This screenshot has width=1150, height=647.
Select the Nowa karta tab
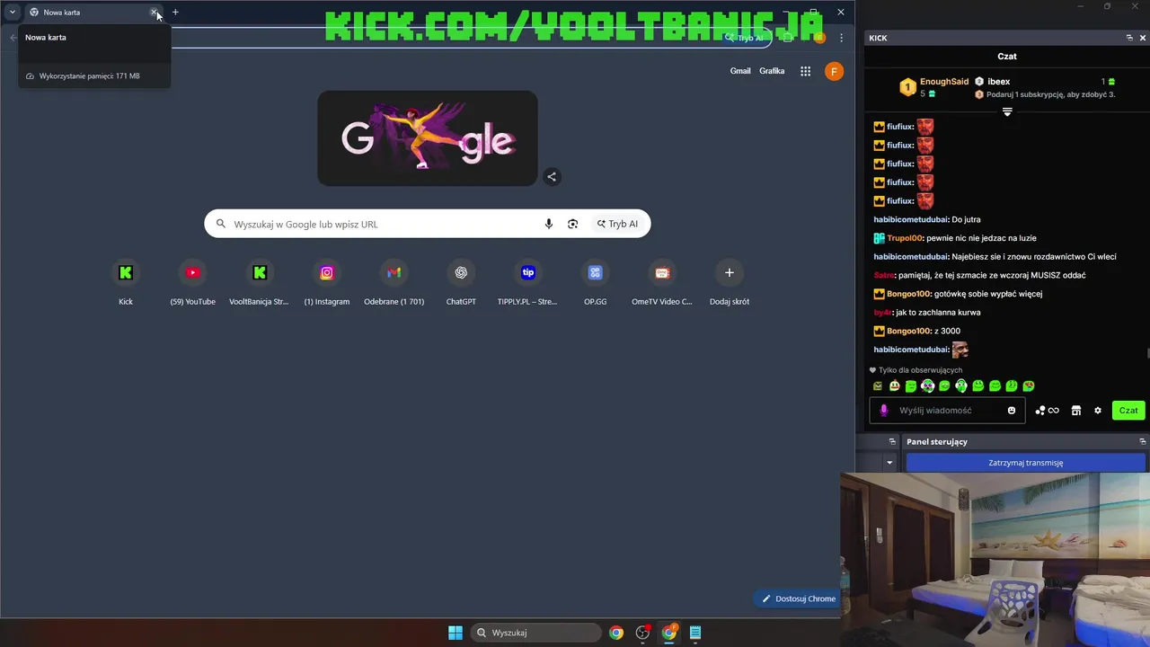[90, 13]
